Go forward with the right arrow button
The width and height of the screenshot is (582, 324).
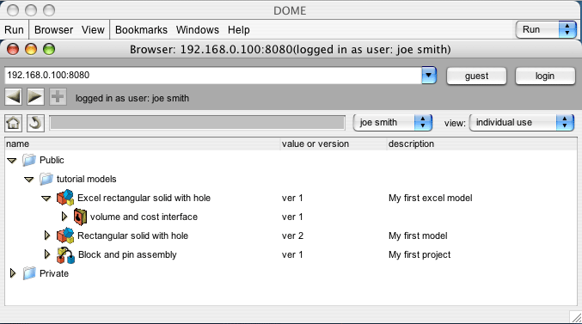point(35,97)
